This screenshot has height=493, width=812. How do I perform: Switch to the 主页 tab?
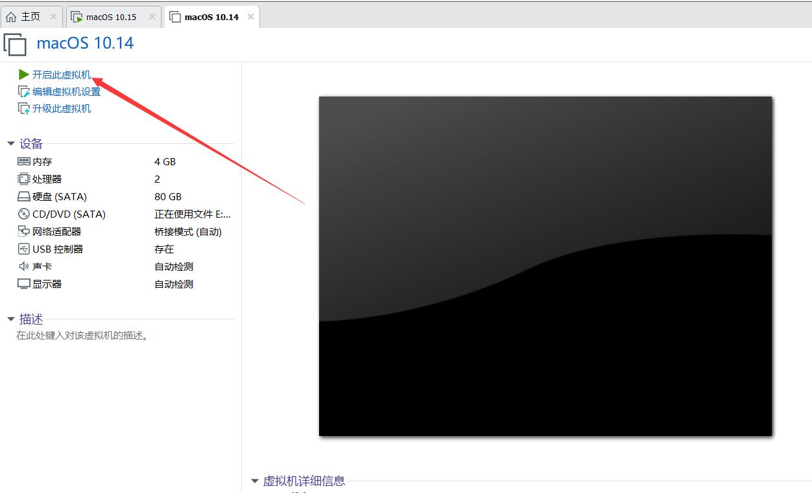32,17
